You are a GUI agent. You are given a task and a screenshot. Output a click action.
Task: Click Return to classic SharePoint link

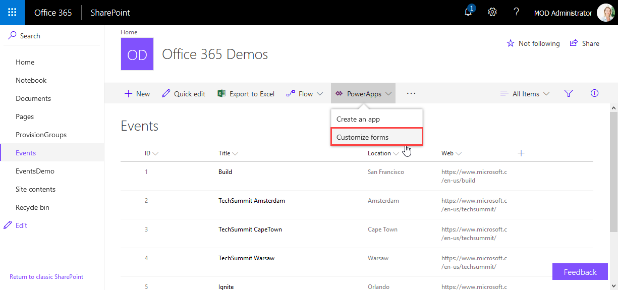(46, 277)
